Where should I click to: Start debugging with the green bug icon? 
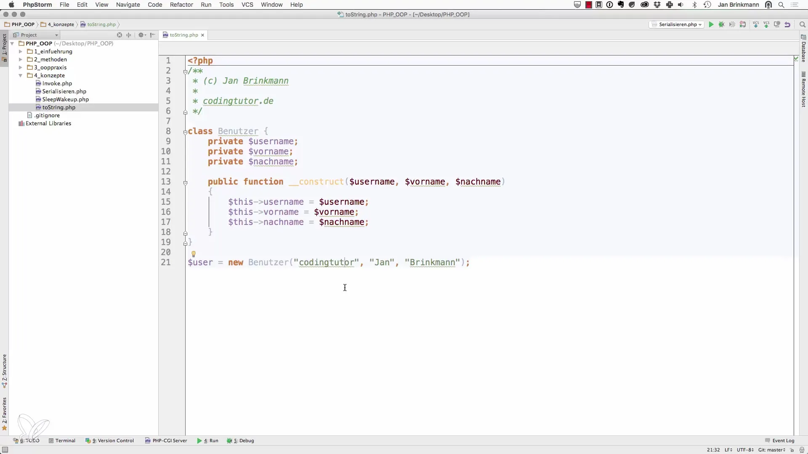pyautogui.click(x=722, y=24)
